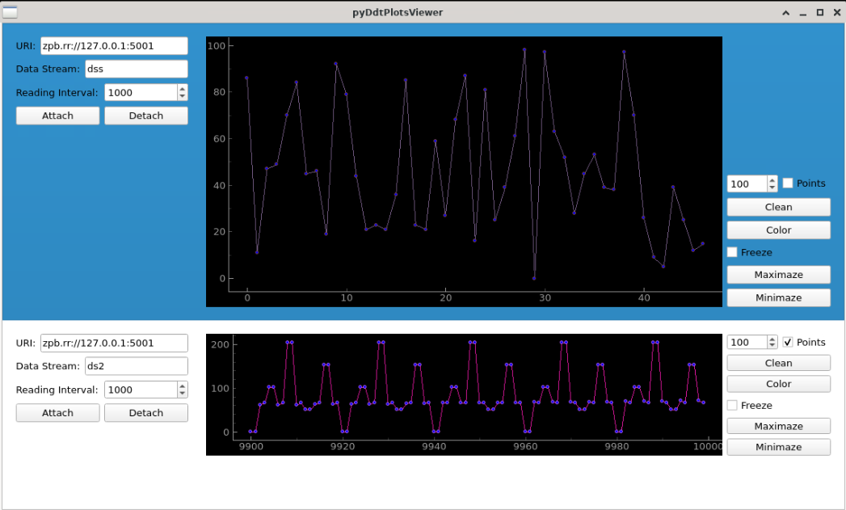This screenshot has height=510, width=846.
Task: Enable Freeze checkbox for bottom plot
Action: click(732, 405)
